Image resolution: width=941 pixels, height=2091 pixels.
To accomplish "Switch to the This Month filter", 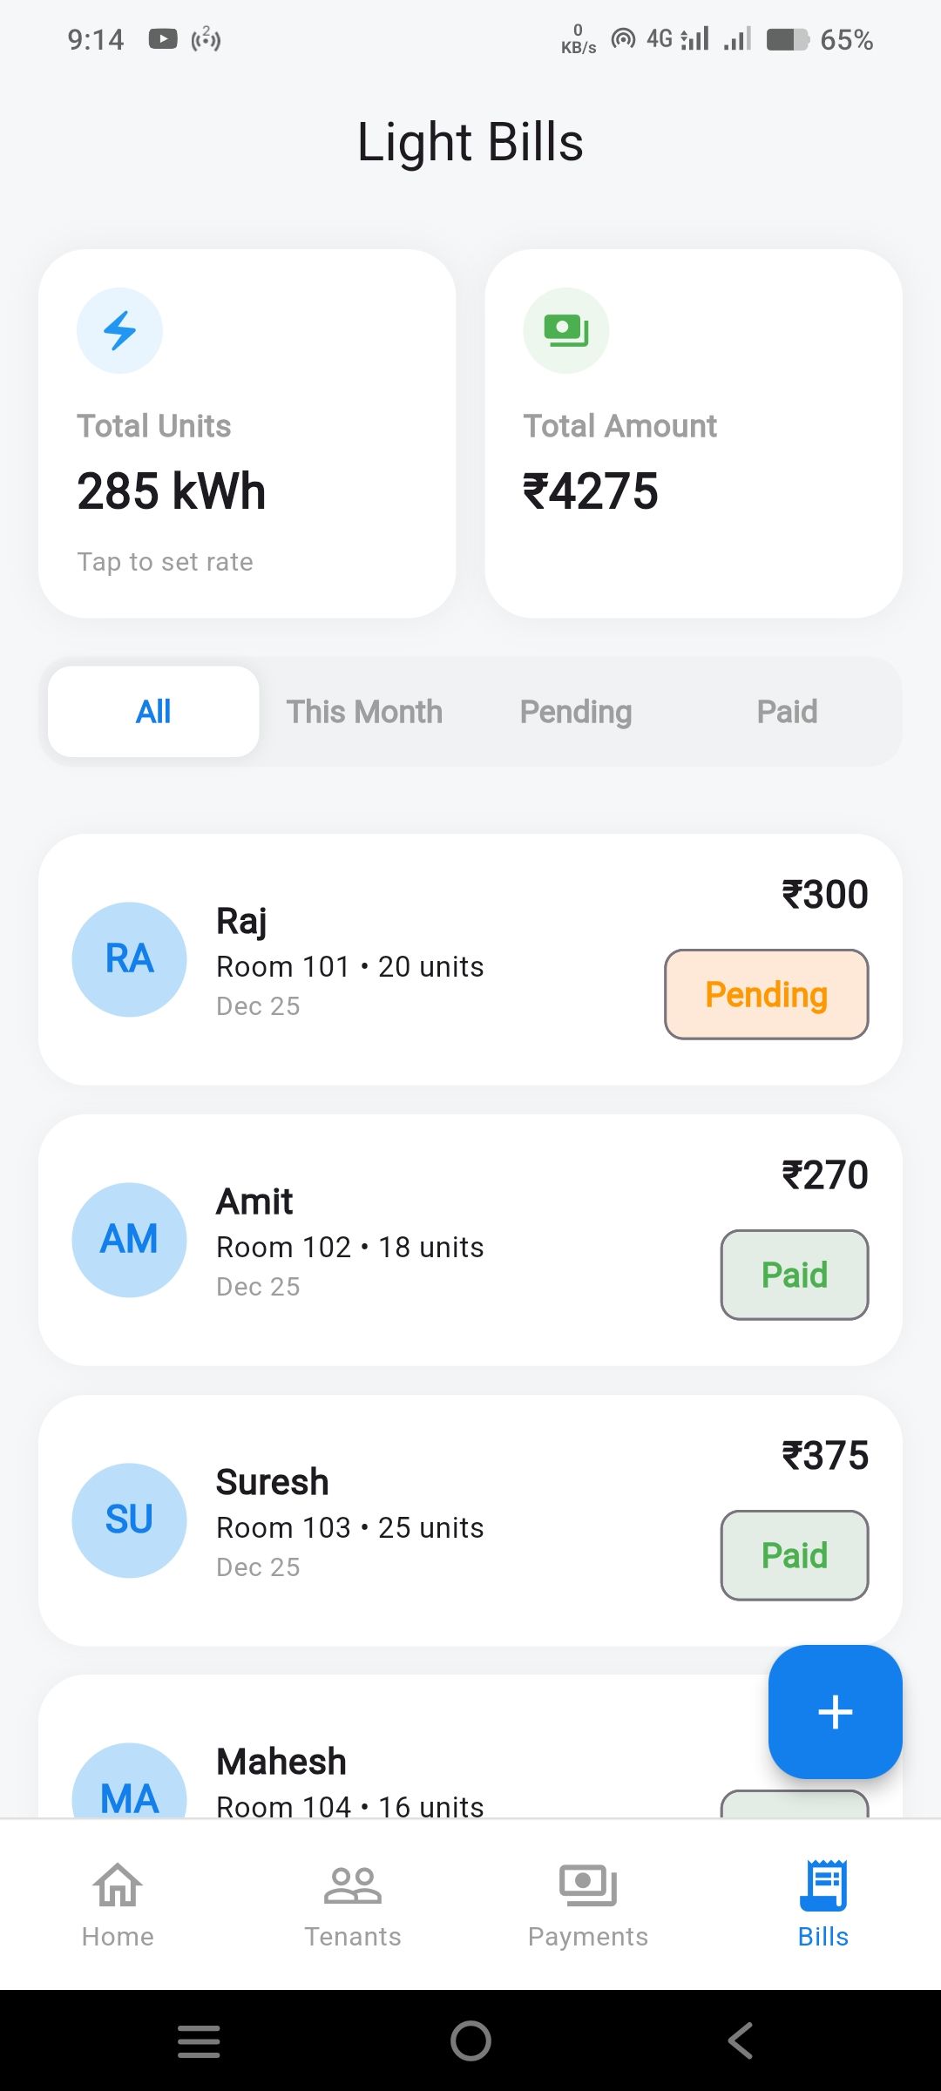I will click(364, 712).
